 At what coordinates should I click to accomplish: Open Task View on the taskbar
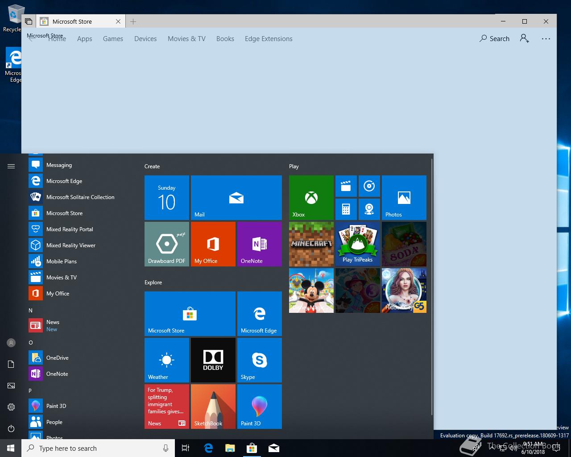[x=186, y=448]
